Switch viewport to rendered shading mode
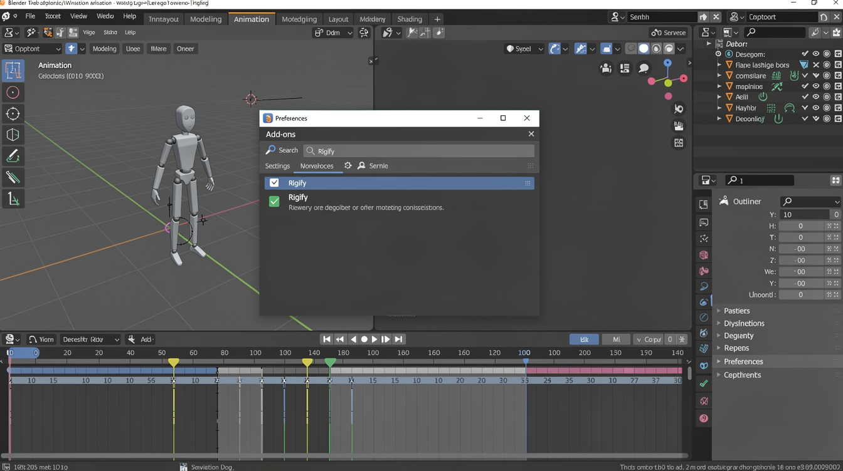Screen dimensions: 843x471 pos(667,48)
